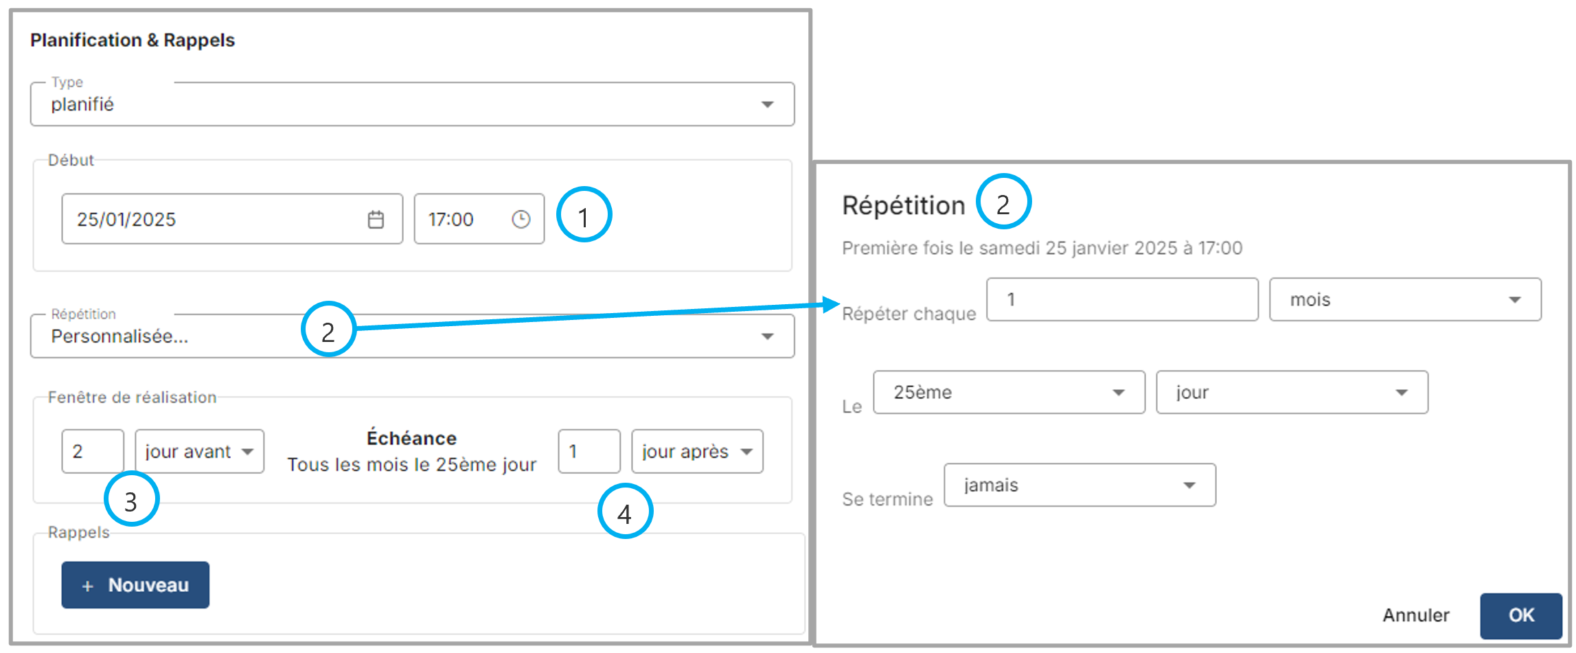Click the clock icon for start time
This screenshot has width=1576, height=653.
[x=521, y=219]
